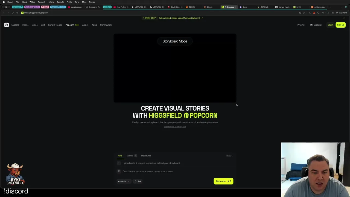Follow Explore more about Popcorn link
This screenshot has width=350, height=197.
(175, 127)
